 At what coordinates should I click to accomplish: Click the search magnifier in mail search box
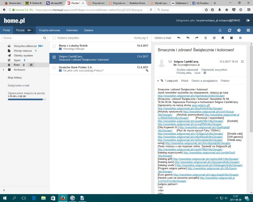(44, 38)
